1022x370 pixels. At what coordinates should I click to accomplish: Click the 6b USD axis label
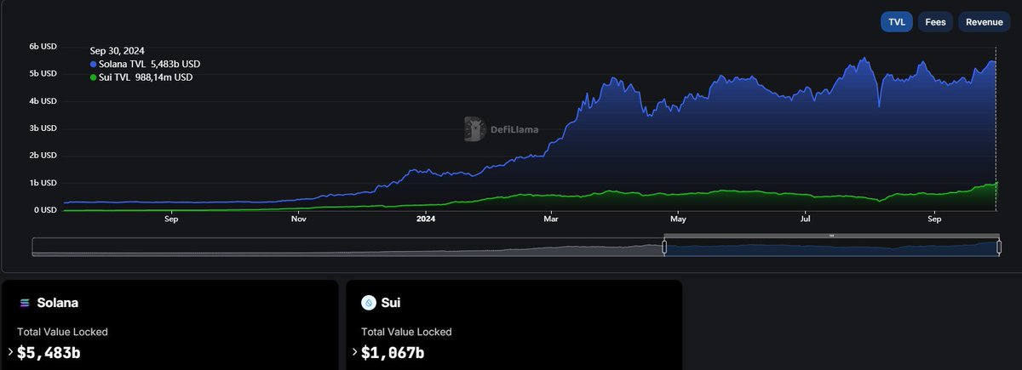click(x=43, y=46)
